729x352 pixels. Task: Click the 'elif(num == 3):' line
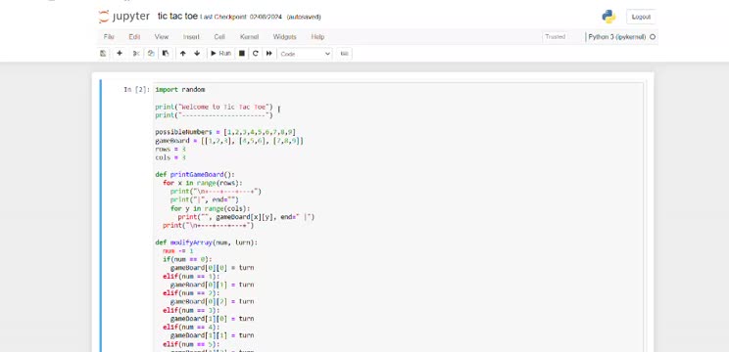pos(191,310)
